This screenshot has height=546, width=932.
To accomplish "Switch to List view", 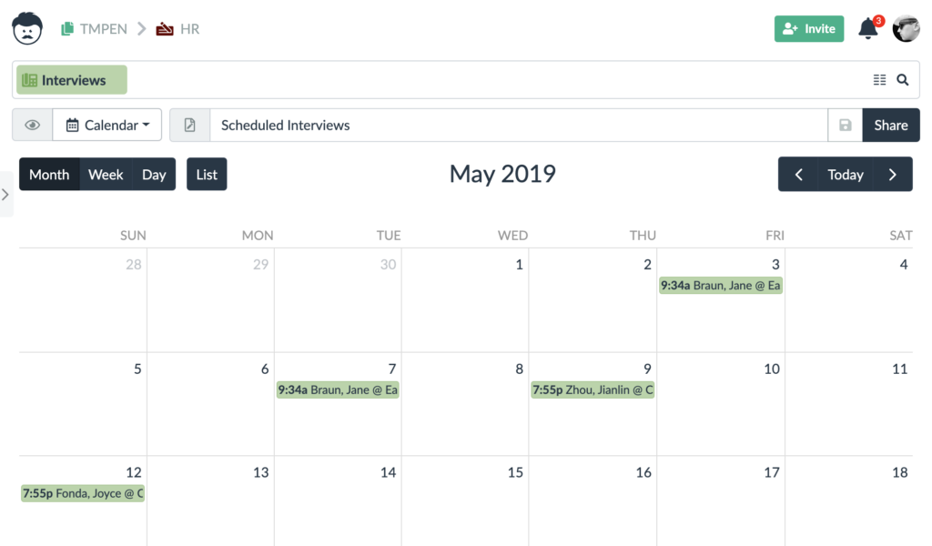I will click(207, 175).
